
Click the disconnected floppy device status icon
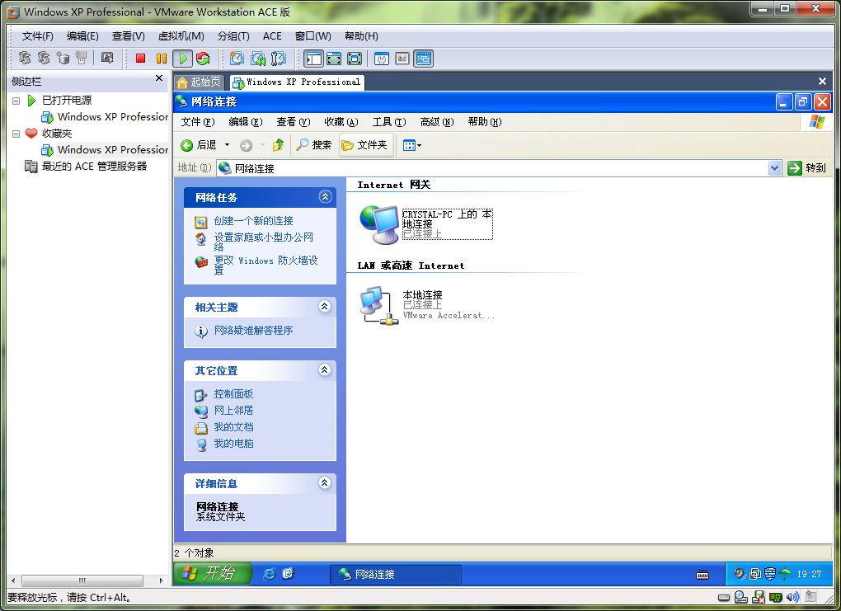(x=759, y=597)
